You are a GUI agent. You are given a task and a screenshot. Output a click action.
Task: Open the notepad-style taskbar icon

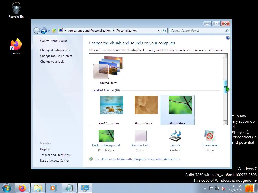[x=69, y=188]
